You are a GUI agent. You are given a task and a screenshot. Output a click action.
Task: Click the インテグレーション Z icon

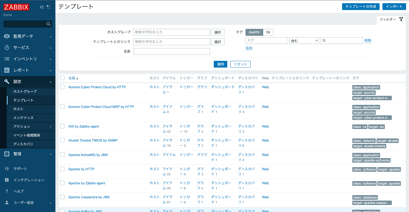pyautogui.click(x=7, y=180)
